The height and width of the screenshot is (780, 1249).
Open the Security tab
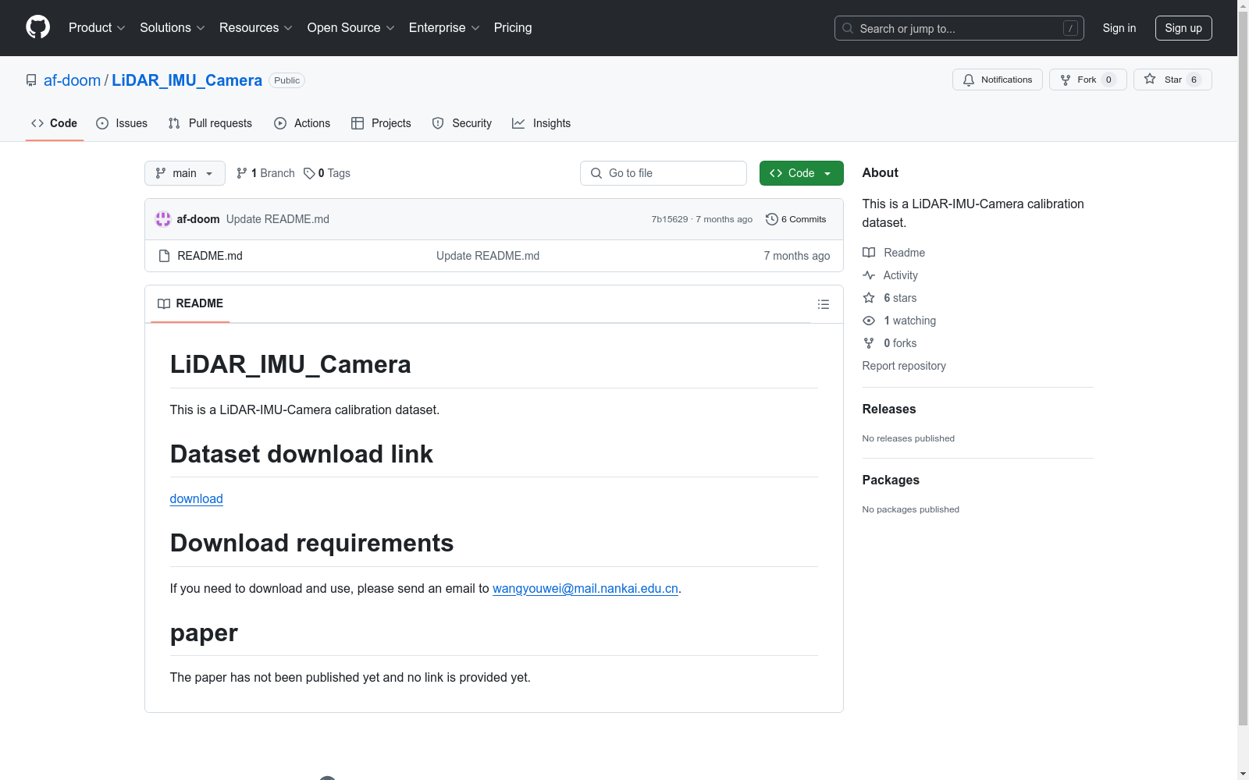point(462,123)
